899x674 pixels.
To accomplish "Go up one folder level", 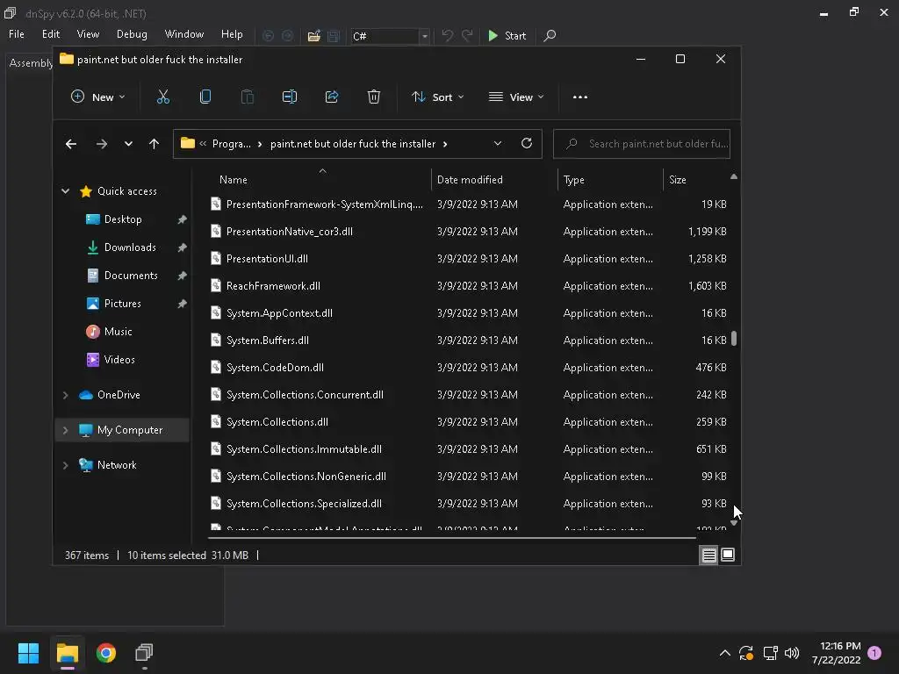I will click(154, 144).
